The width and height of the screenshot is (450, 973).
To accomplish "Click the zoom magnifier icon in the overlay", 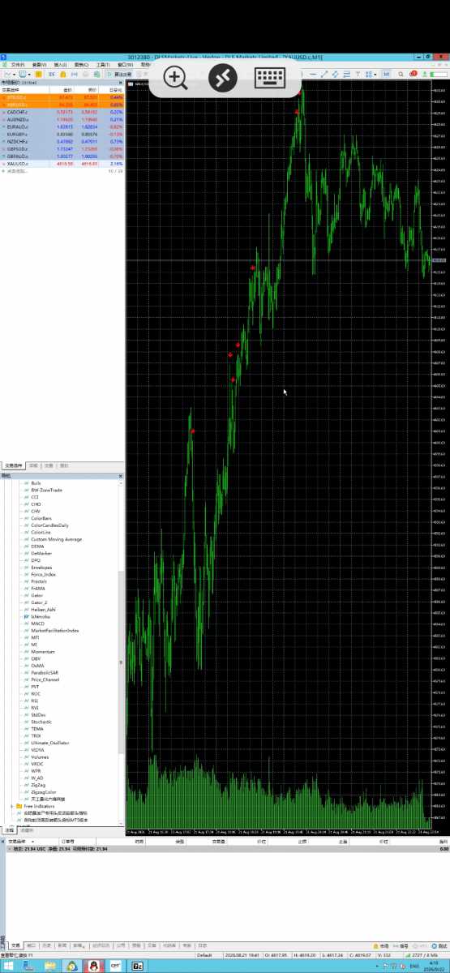I will click(x=176, y=78).
